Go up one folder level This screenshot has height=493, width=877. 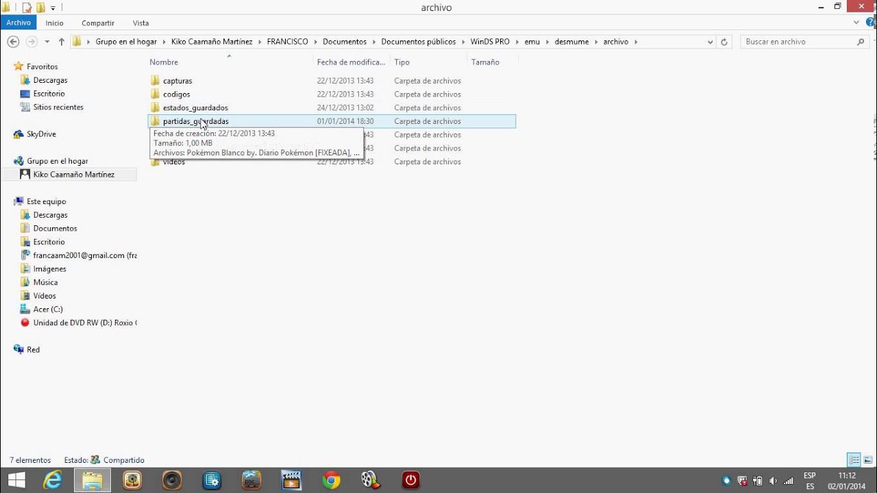point(61,42)
